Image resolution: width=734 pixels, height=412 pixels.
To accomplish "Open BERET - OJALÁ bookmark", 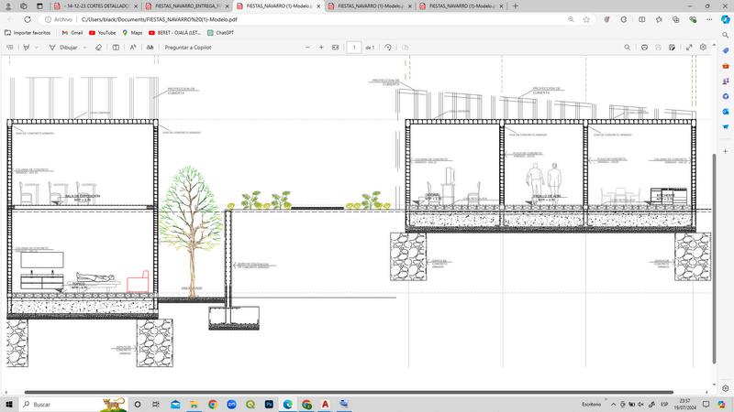I will click(174, 33).
